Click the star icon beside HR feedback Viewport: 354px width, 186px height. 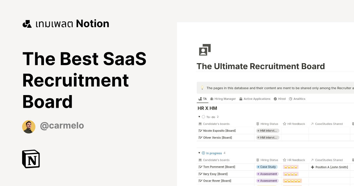coord(284,124)
